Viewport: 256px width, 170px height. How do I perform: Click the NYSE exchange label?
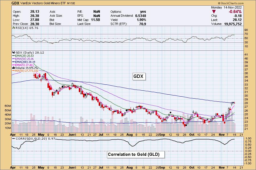(71, 3)
